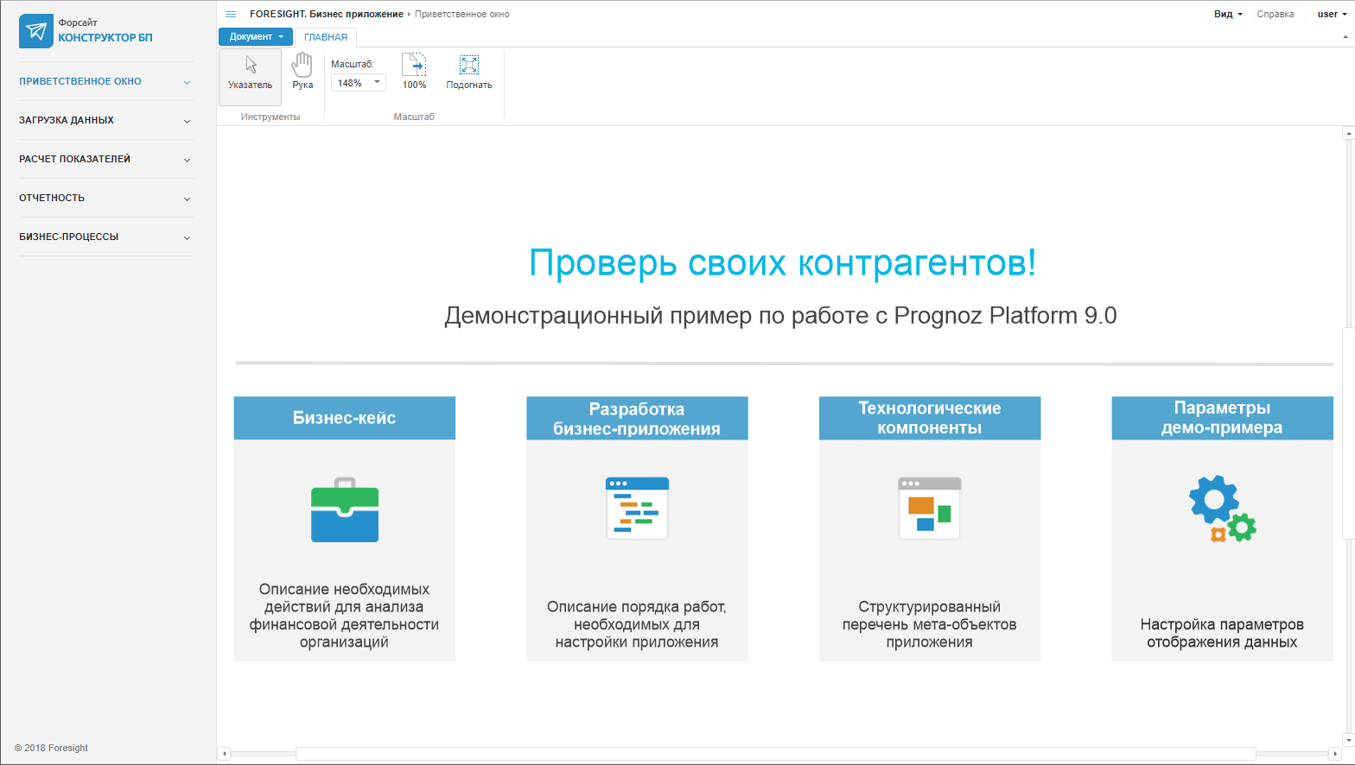Click the gears icon under Параметры демо-примера
This screenshot has height=765, width=1355.
click(x=1222, y=509)
